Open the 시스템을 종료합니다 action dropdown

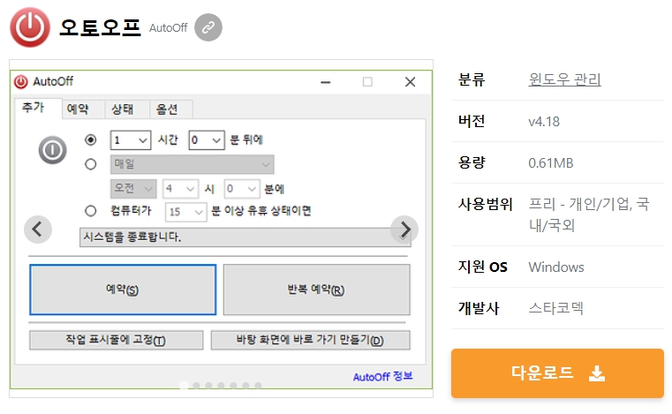click(245, 237)
